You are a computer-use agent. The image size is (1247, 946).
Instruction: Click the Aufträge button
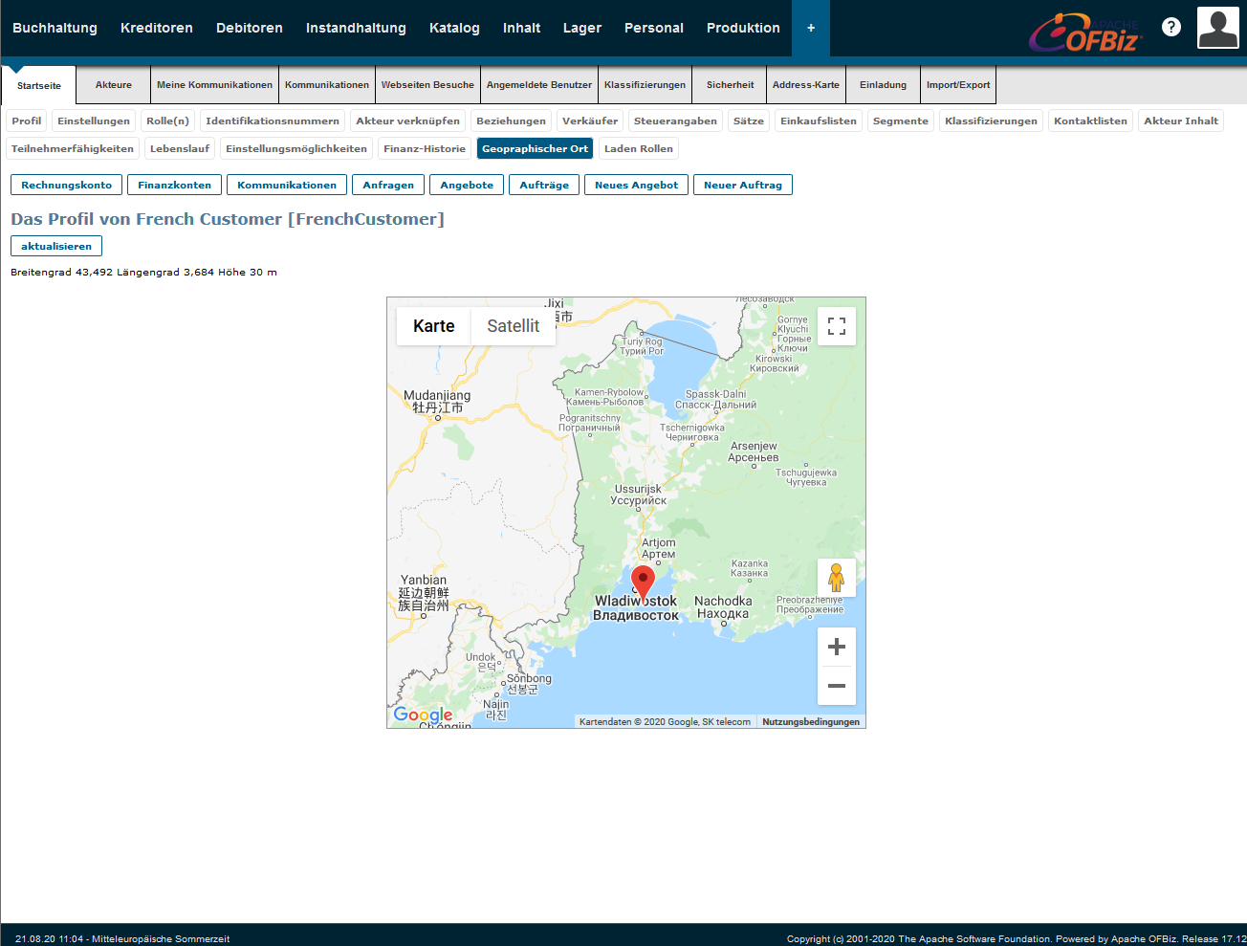point(544,185)
